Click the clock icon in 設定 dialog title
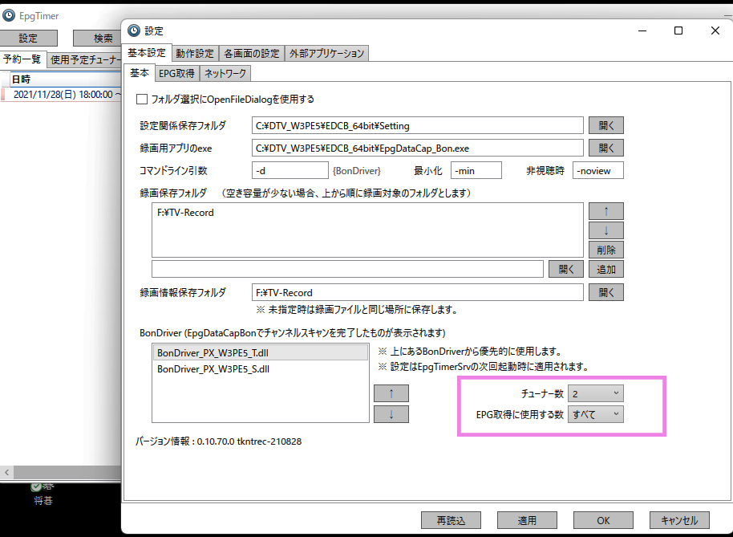733x537 pixels. pyautogui.click(x=134, y=31)
